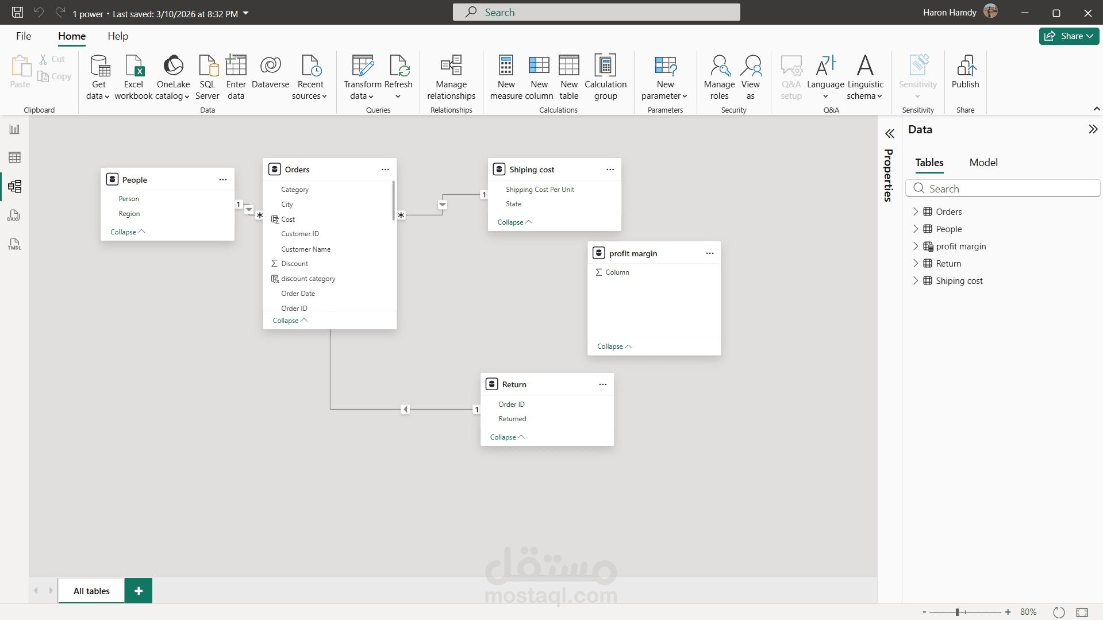Open the OneLake catalog
The width and height of the screenshot is (1103, 620).
pyautogui.click(x=173, y=78)
